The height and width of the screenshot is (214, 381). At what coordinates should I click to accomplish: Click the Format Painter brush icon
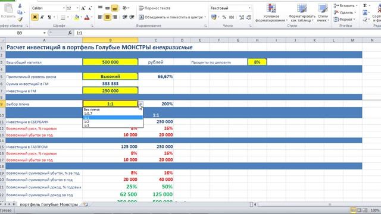click(20, 19)
